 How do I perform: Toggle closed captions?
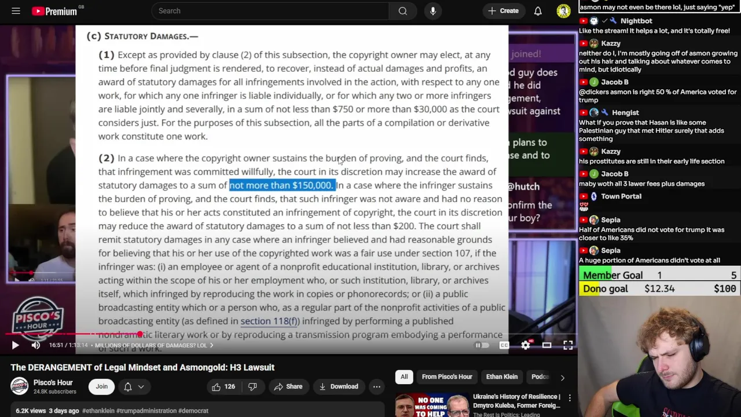[504, 345]
